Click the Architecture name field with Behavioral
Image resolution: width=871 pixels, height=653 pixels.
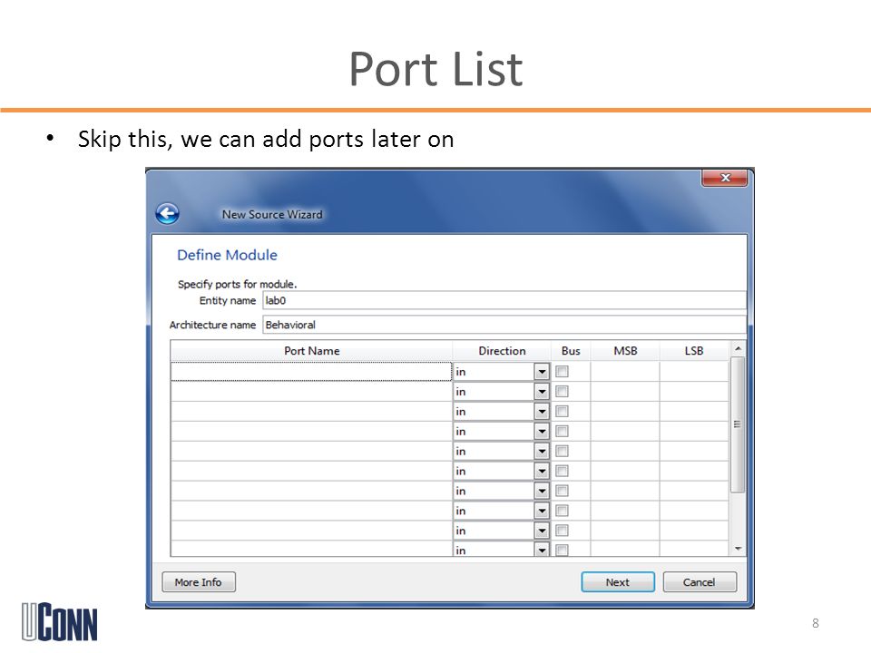[x=504, y=325]
